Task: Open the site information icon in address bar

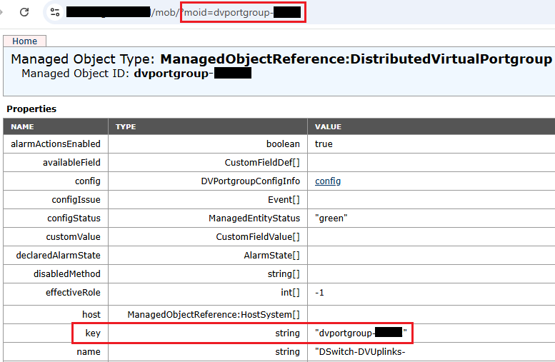Action: click(x=55, y=12)
